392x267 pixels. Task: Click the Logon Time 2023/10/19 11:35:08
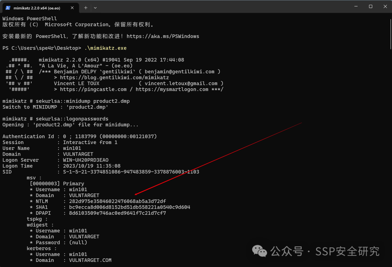(92, 166)
